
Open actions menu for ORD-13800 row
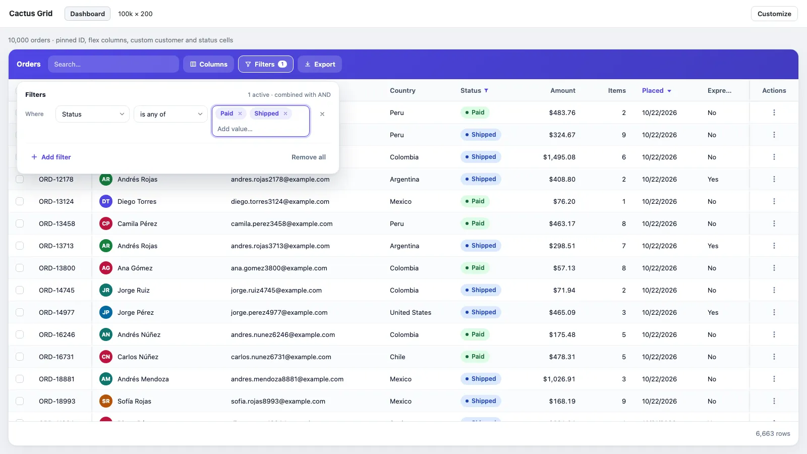[774, 268]
